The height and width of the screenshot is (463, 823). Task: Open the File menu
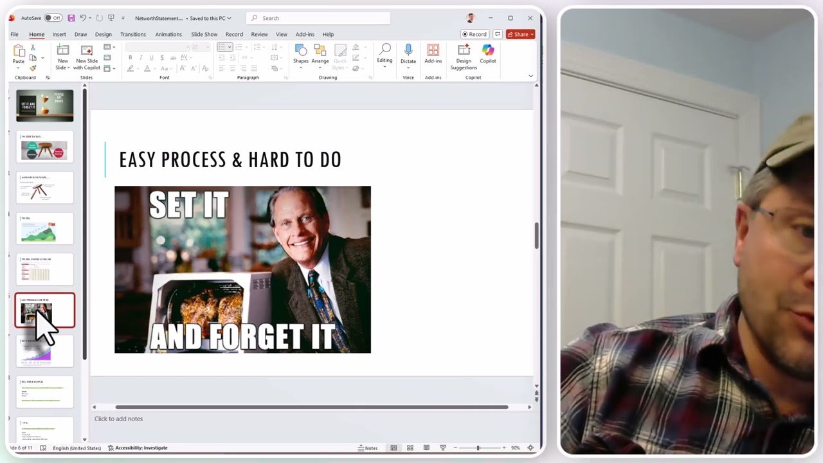click(14, 34)
